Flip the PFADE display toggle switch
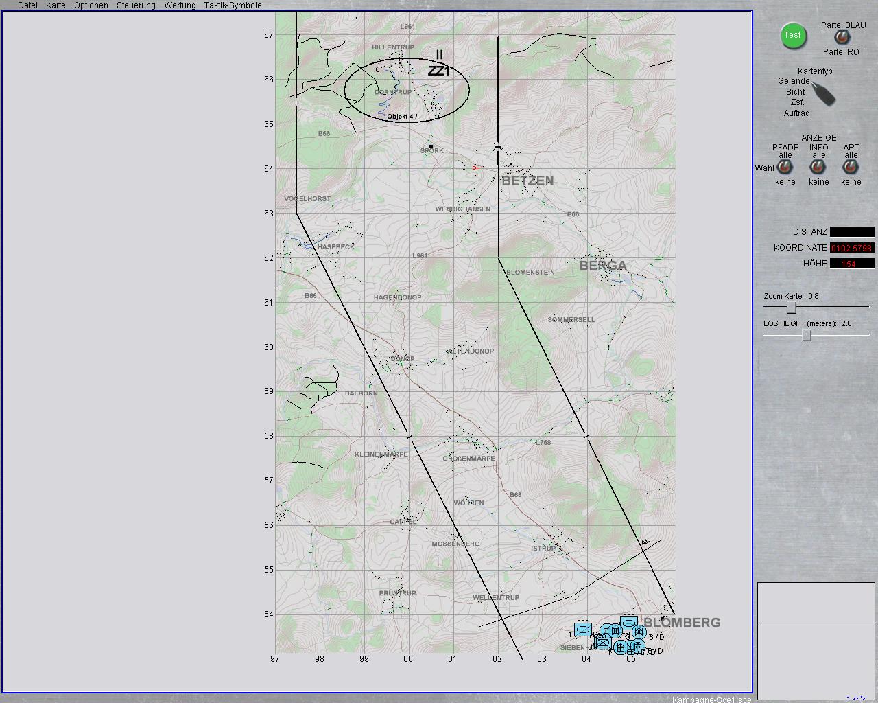878x703 pixels. 785,168
